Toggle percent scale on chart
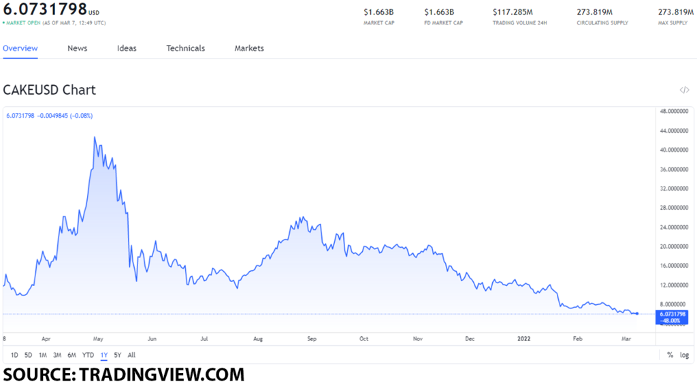Image resolution: width=697 pixels, height=384 pixels. pos(670,355)
